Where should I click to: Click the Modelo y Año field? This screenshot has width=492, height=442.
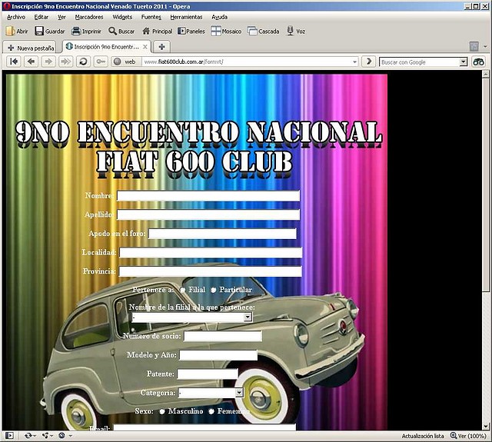coord(218,355)
